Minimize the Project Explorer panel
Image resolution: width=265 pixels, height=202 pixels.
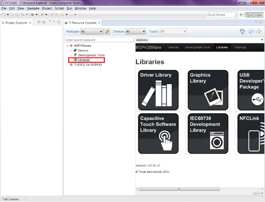pos(54,21)
